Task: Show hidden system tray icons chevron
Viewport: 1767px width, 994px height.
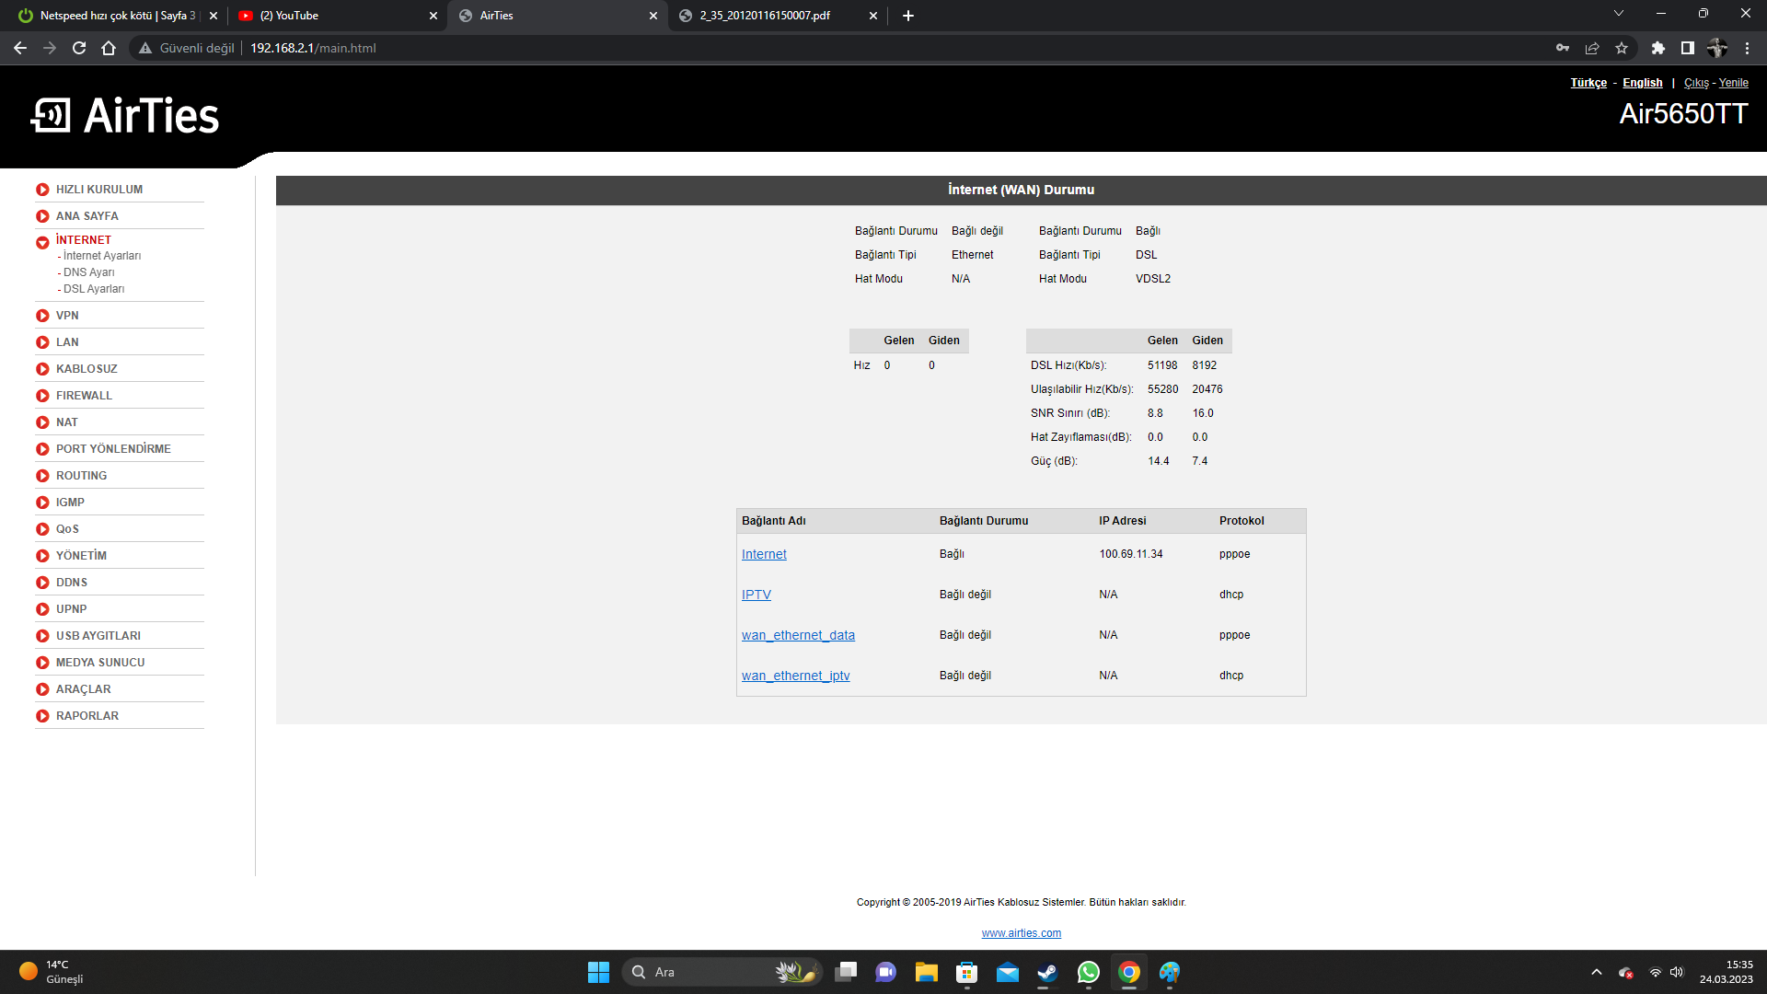Action: pyautogui.click(x=1597, y=972)
